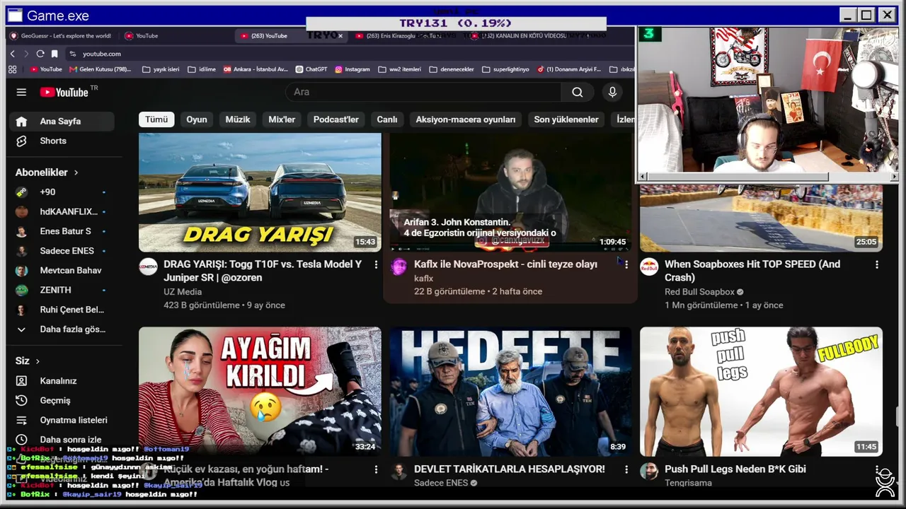The image size is (906, 509).
Task: Open the ChatGPT bookmark
Action: (311, 69)
